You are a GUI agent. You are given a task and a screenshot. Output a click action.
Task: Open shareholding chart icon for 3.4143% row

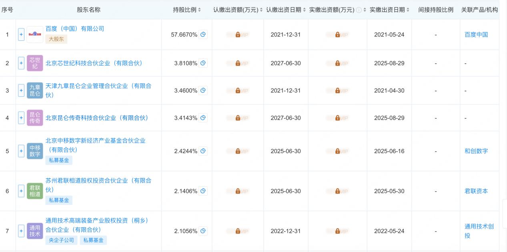point(203,118)
